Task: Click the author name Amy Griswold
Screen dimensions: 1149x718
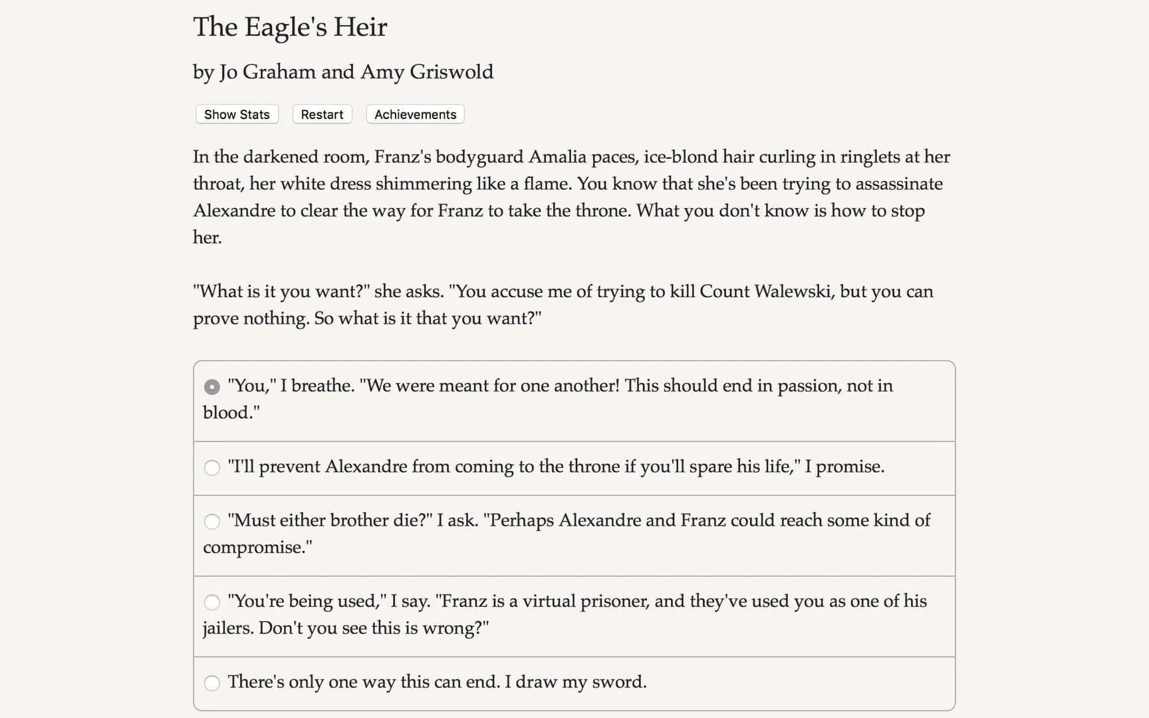Action: (x=428, y=72)
